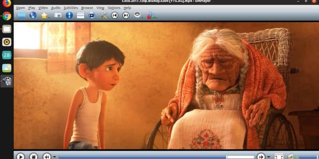Click the ring-shaped toolbar icon

pyautogui.click(x=137, y=15)
